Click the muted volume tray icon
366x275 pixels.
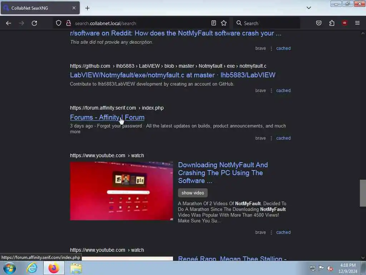(330, 268)
